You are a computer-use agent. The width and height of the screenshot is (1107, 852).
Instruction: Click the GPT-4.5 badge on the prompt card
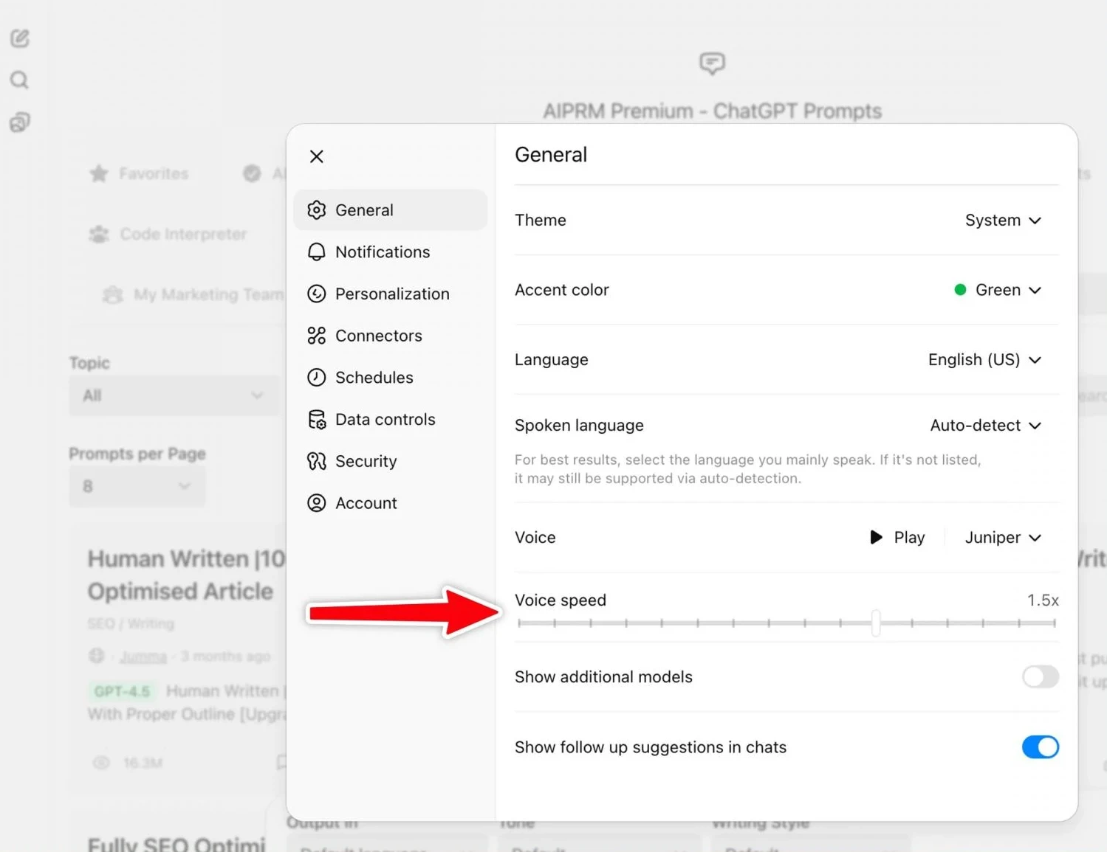[122, 691]
